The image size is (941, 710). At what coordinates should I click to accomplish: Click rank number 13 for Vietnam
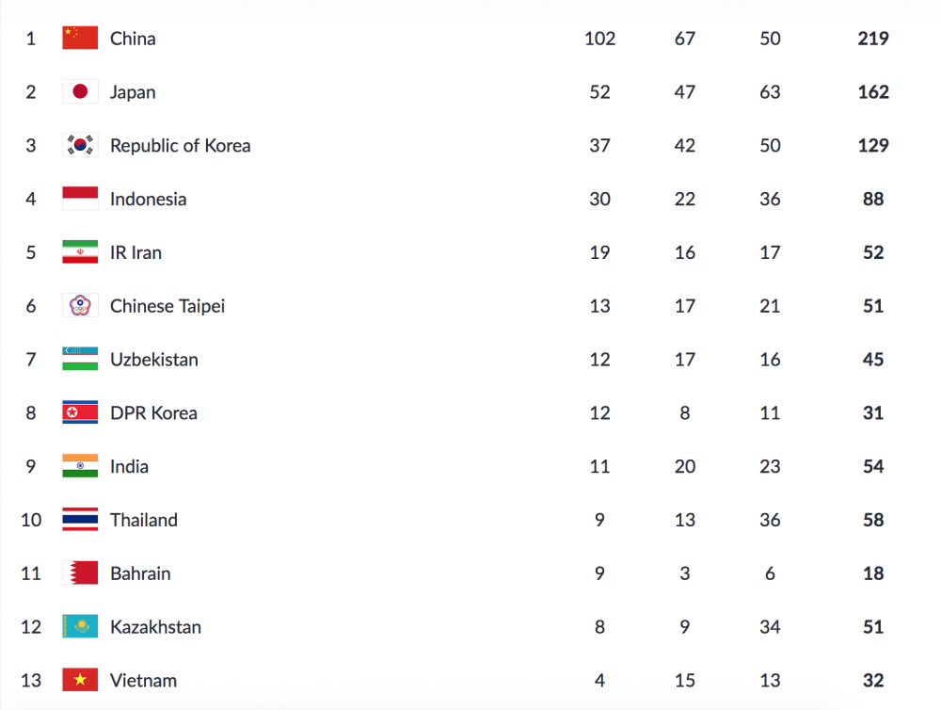click(x=31, y=680)
